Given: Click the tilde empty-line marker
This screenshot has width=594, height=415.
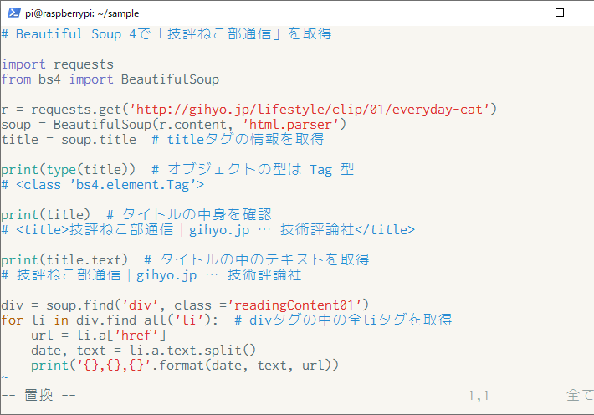Looking at the screenshot, I should [4, 377].
